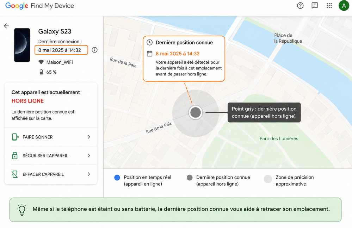
Task: Go back using the left arrow
Action: pyautogui.click(x=6, y=26)
